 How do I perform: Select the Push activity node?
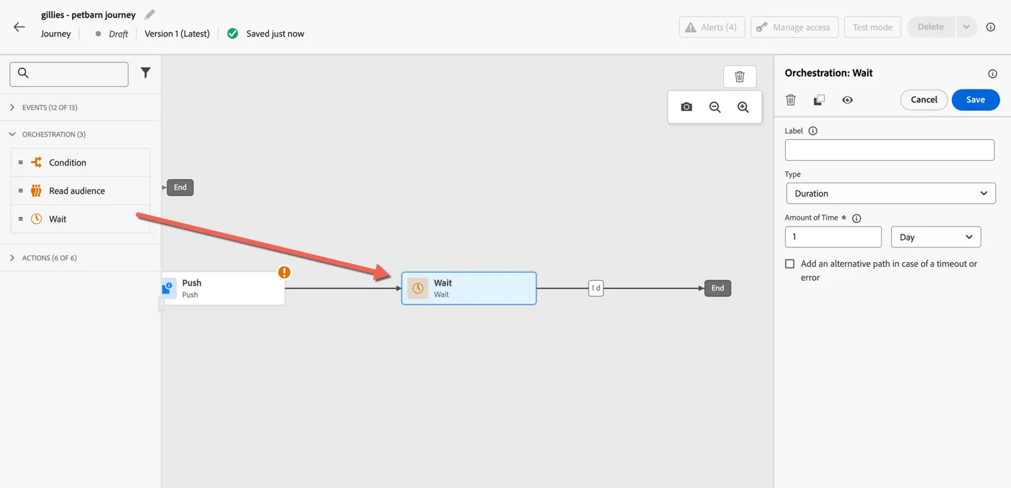coord(223,288)
